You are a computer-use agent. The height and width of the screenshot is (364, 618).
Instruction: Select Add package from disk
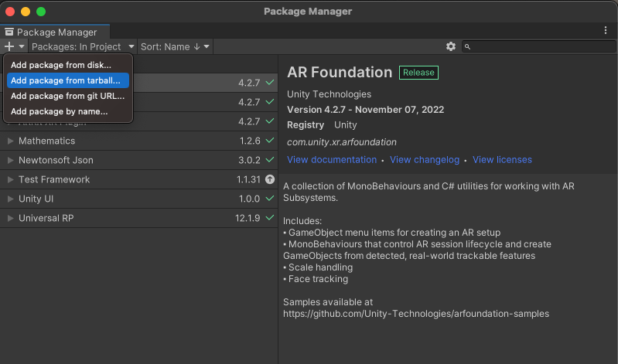(61, 65)
